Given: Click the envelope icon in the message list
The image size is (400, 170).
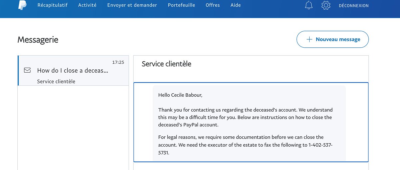Looking at the screenshot, I should tap(27, 70).
